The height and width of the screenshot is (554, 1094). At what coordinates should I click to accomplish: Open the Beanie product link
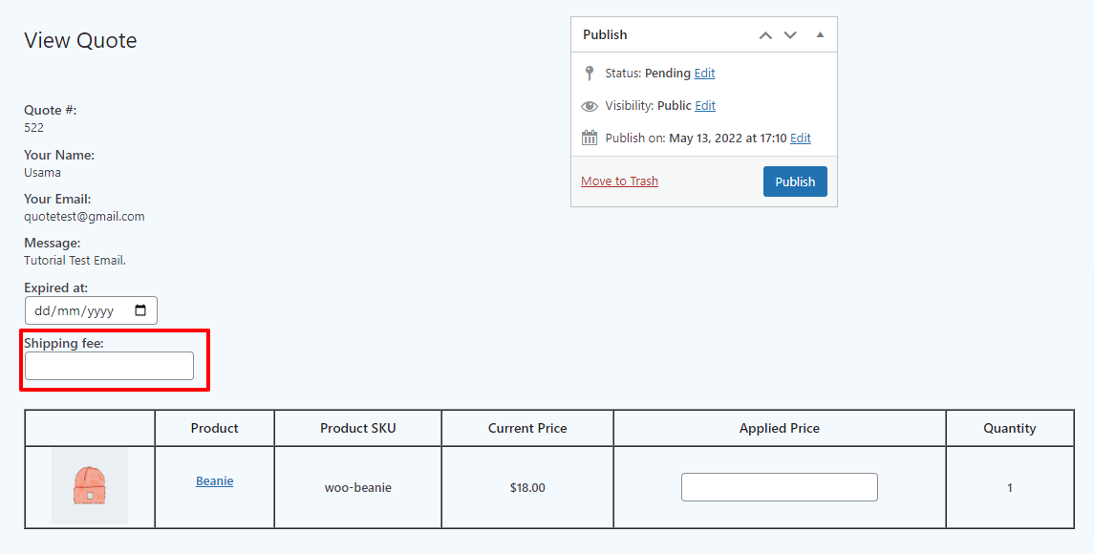(x=215, y=480)
